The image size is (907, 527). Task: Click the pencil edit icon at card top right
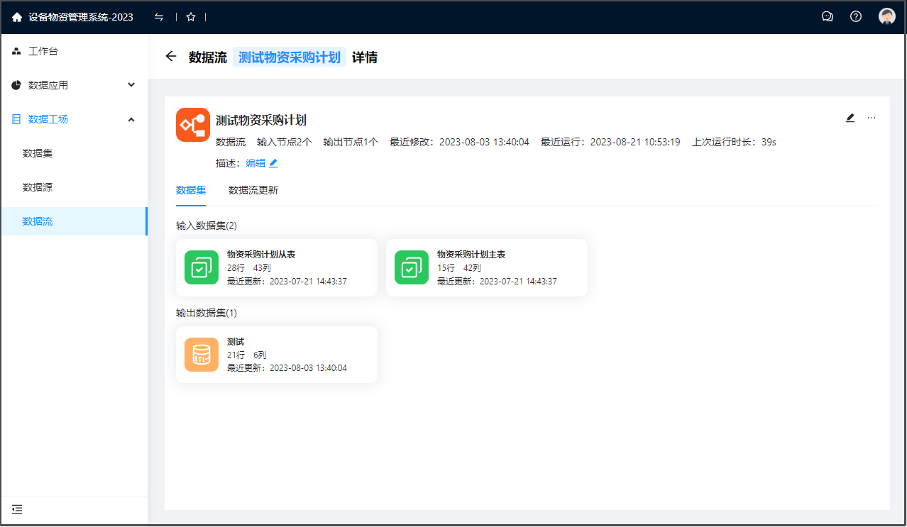tap(850, 118)
